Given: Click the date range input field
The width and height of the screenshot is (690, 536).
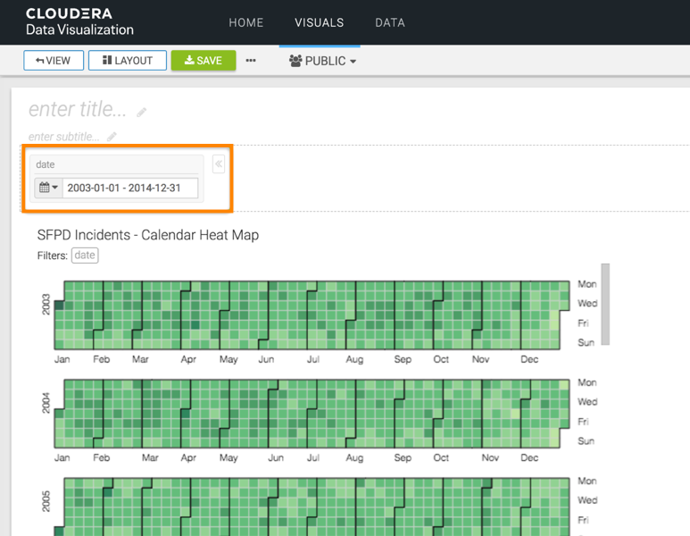Looking at the screenshot, I should pos(129,188).
